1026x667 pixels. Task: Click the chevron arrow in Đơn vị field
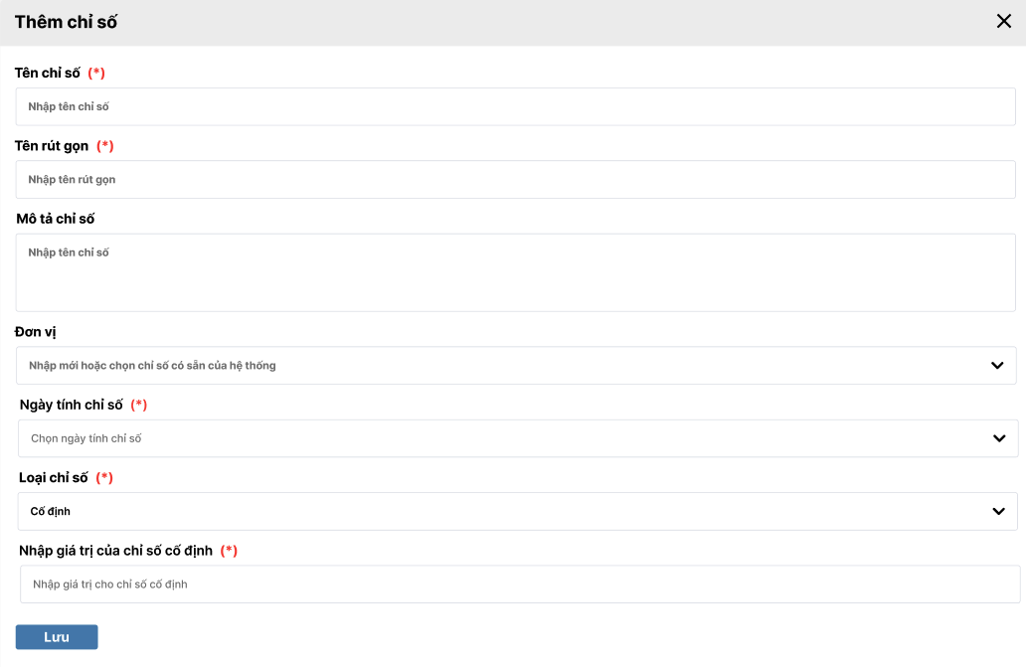coord(997,366)
